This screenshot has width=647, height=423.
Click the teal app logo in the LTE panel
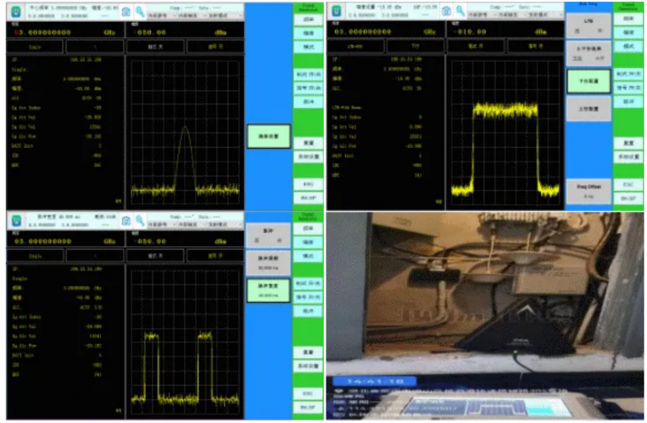point(336,11)
